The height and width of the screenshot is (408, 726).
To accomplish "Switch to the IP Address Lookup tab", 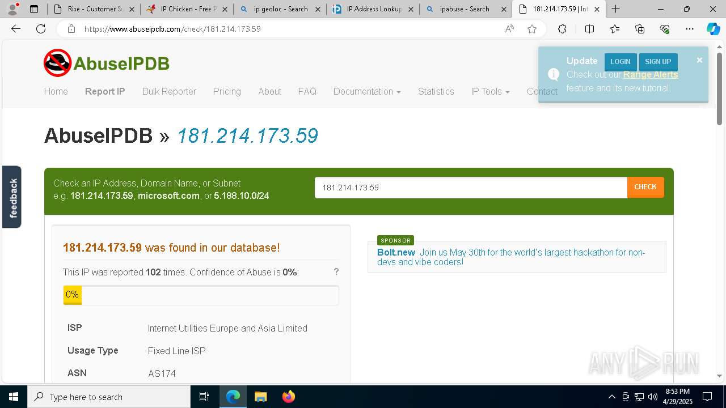I will point(373,9).
